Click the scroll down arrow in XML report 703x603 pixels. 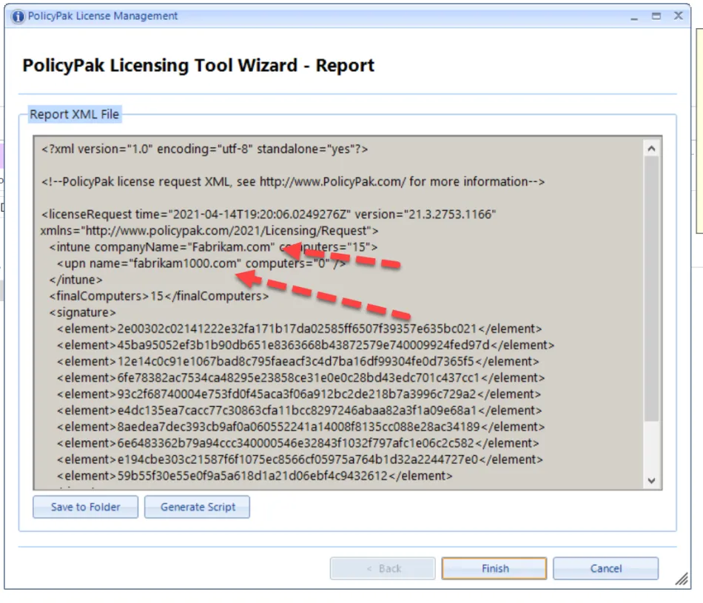651,479
